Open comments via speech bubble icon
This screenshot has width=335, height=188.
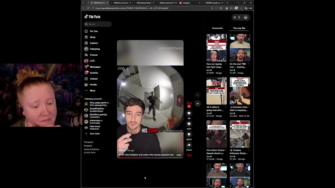(x=189, y=124)
